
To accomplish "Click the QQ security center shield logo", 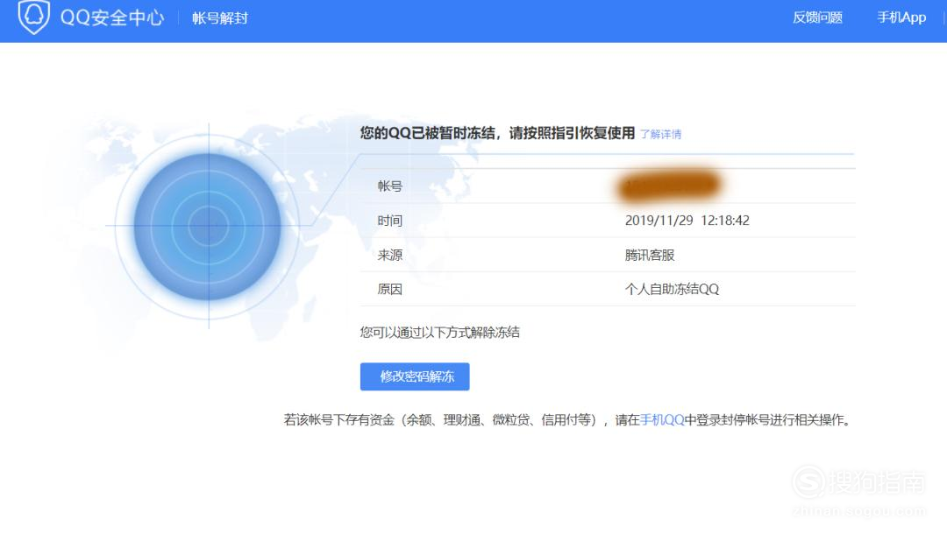I will [x=34, y=17].
